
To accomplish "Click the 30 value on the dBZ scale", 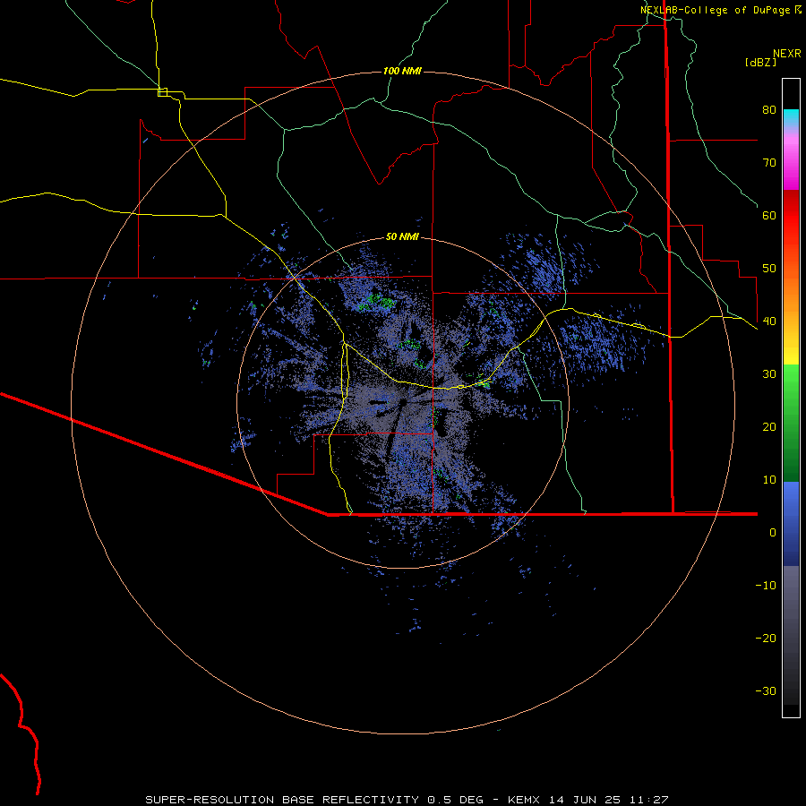I will pyautogui.click(x=769, y=374).
